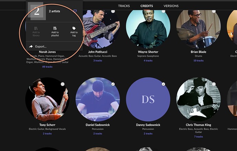Switch to the Versions tab

[x=171, y=6]
